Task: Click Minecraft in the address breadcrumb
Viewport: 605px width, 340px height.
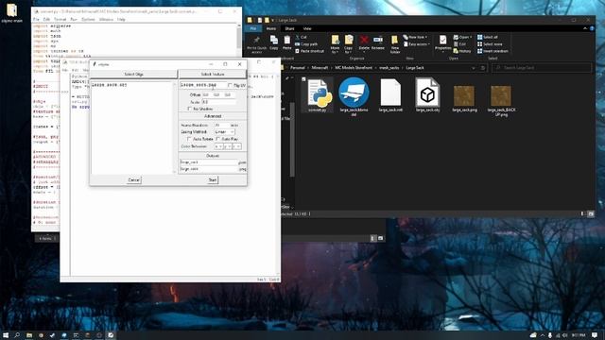Action: click(320, 68)
